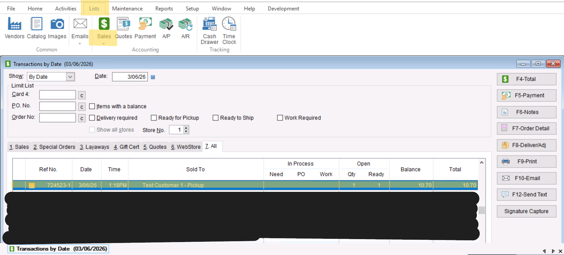The image size is (564, 255).
Task: Switch to the Special Orders tab
Action: [54, 147]
